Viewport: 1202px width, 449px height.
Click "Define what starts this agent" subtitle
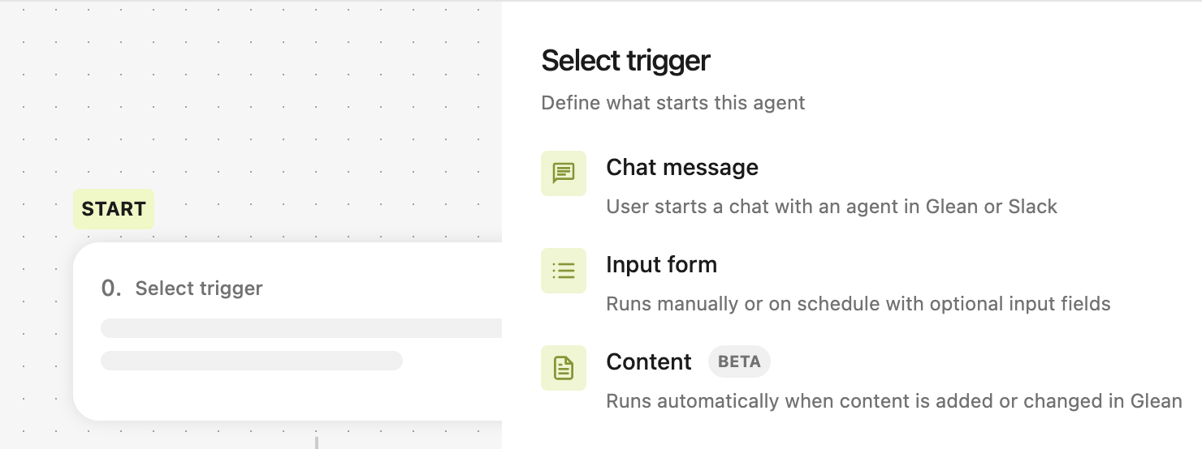point(673,103)
